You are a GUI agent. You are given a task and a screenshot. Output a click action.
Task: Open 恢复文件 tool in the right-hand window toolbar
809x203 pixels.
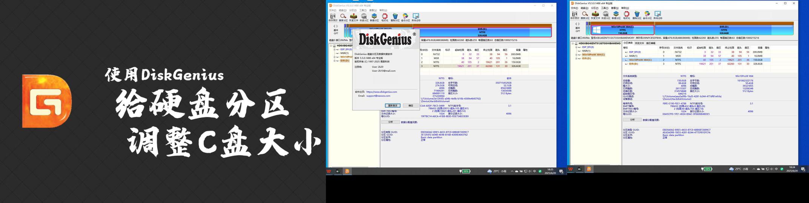coord(595,15)
